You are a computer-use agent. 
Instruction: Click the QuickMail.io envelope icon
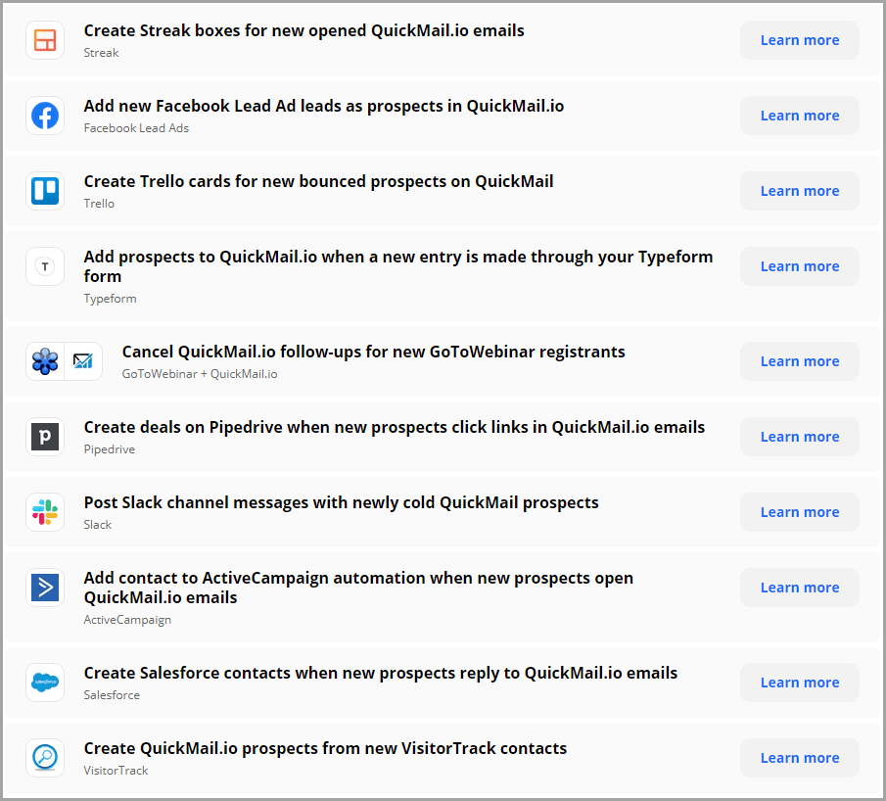83,361
